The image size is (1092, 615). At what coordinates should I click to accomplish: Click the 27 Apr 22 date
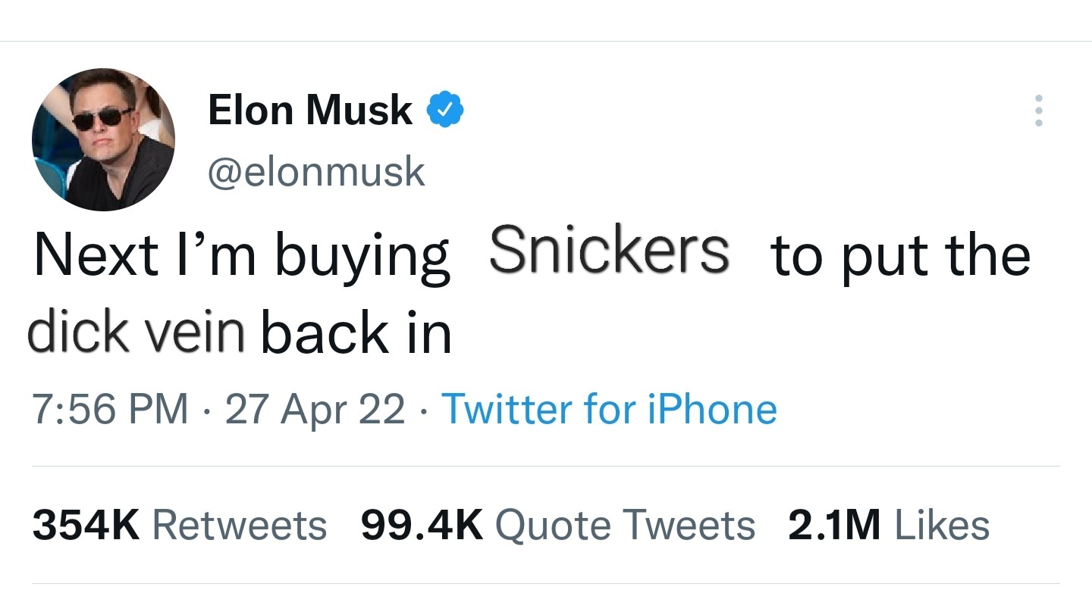tap(315, 409)
